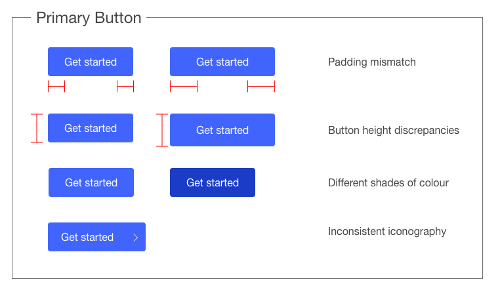
Task: Click right padding marker under the narrow top button
Action: (125, 87)
